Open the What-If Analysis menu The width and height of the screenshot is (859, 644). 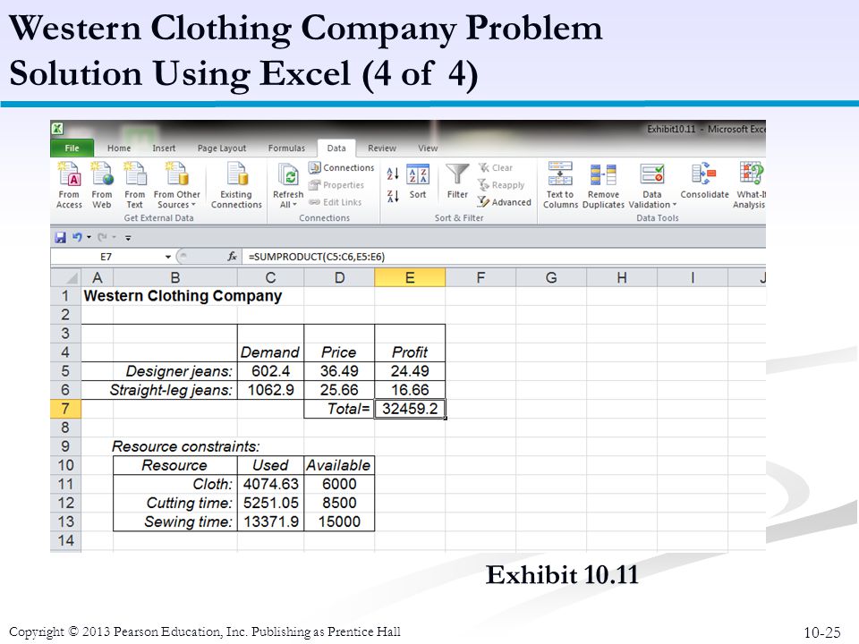[x=750, y=185]
